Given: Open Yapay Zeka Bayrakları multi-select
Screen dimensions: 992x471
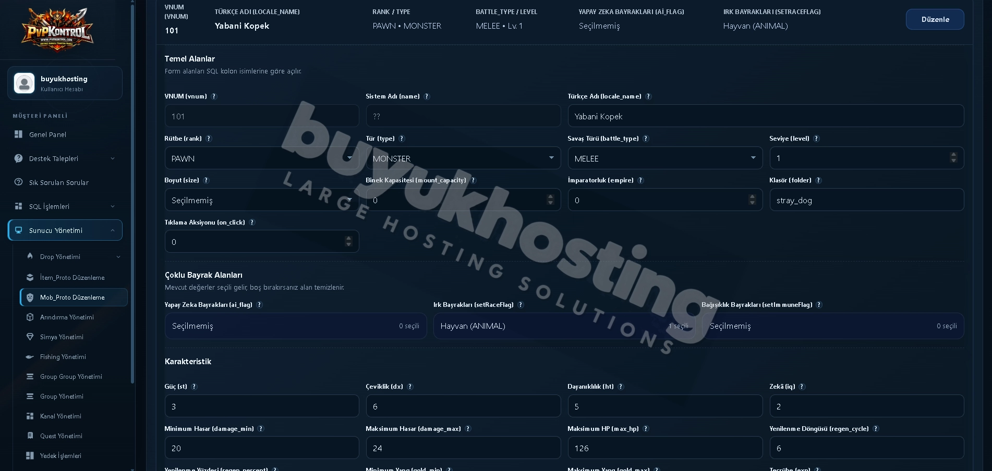Looking at the screenshot, I should point(296,326).
